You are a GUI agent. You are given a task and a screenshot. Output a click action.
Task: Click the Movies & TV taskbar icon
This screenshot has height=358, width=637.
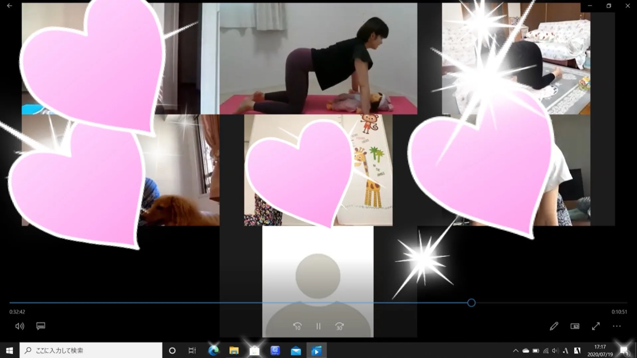[316, 350]
